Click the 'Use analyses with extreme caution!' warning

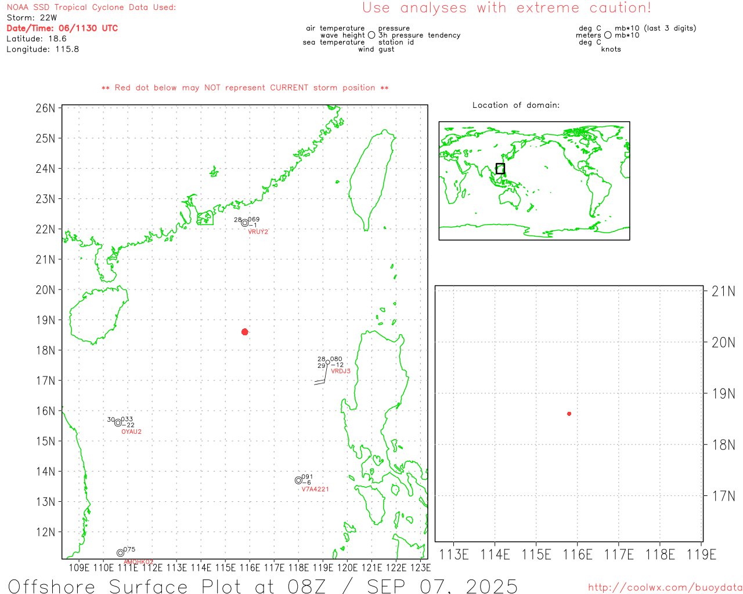click(x=507, y=8)
